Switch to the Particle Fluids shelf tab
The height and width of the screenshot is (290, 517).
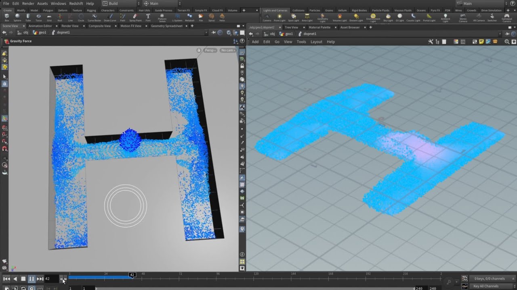(x=380, y=10)
